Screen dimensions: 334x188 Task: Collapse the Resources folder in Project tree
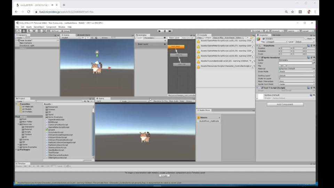tap(18, 124)
